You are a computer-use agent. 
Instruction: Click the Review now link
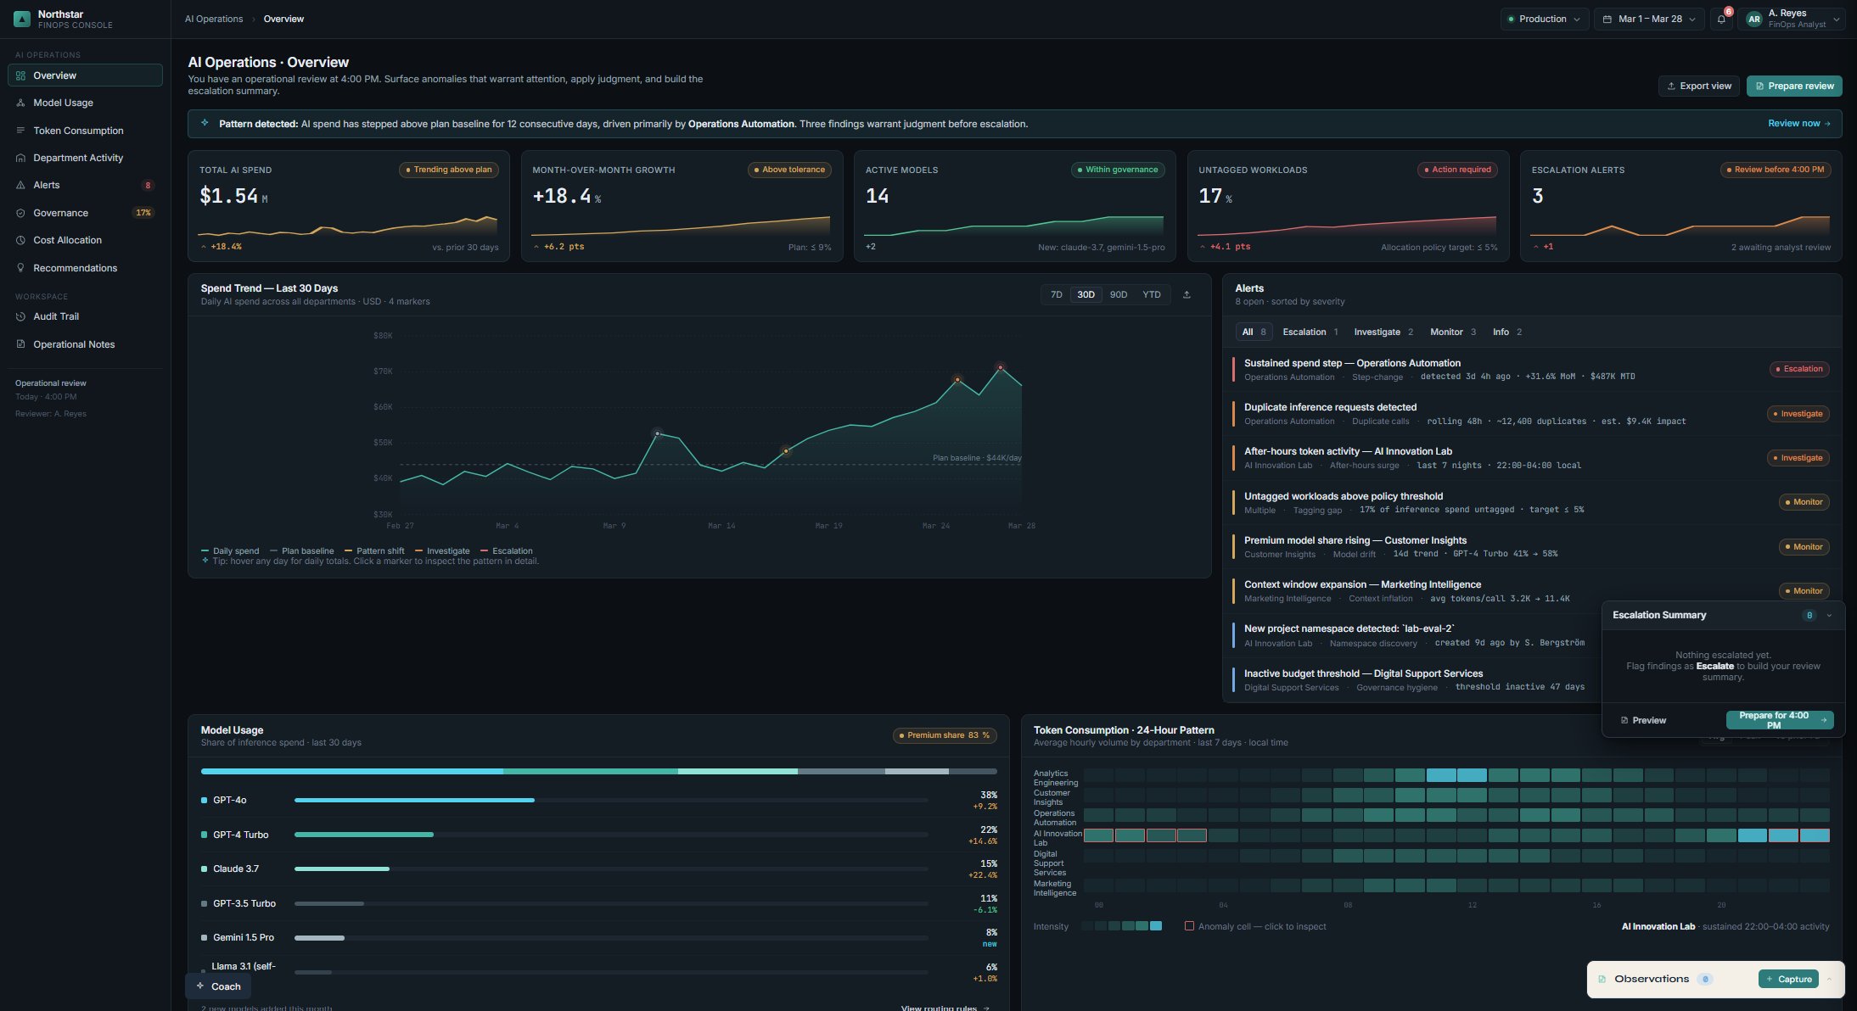point(1798,123)
